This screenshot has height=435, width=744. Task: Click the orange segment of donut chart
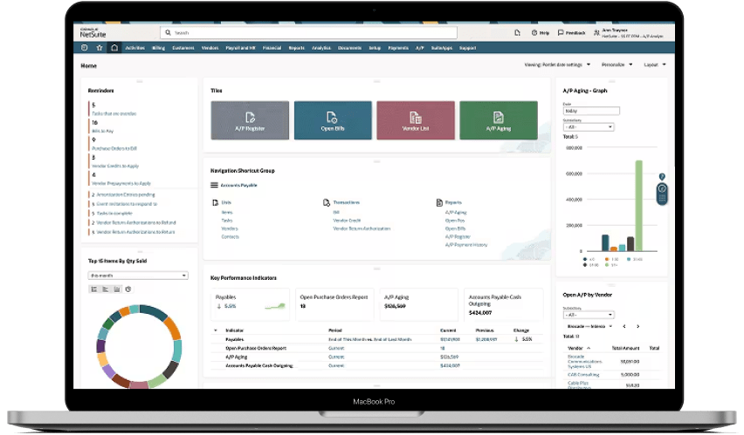[174, 328]
